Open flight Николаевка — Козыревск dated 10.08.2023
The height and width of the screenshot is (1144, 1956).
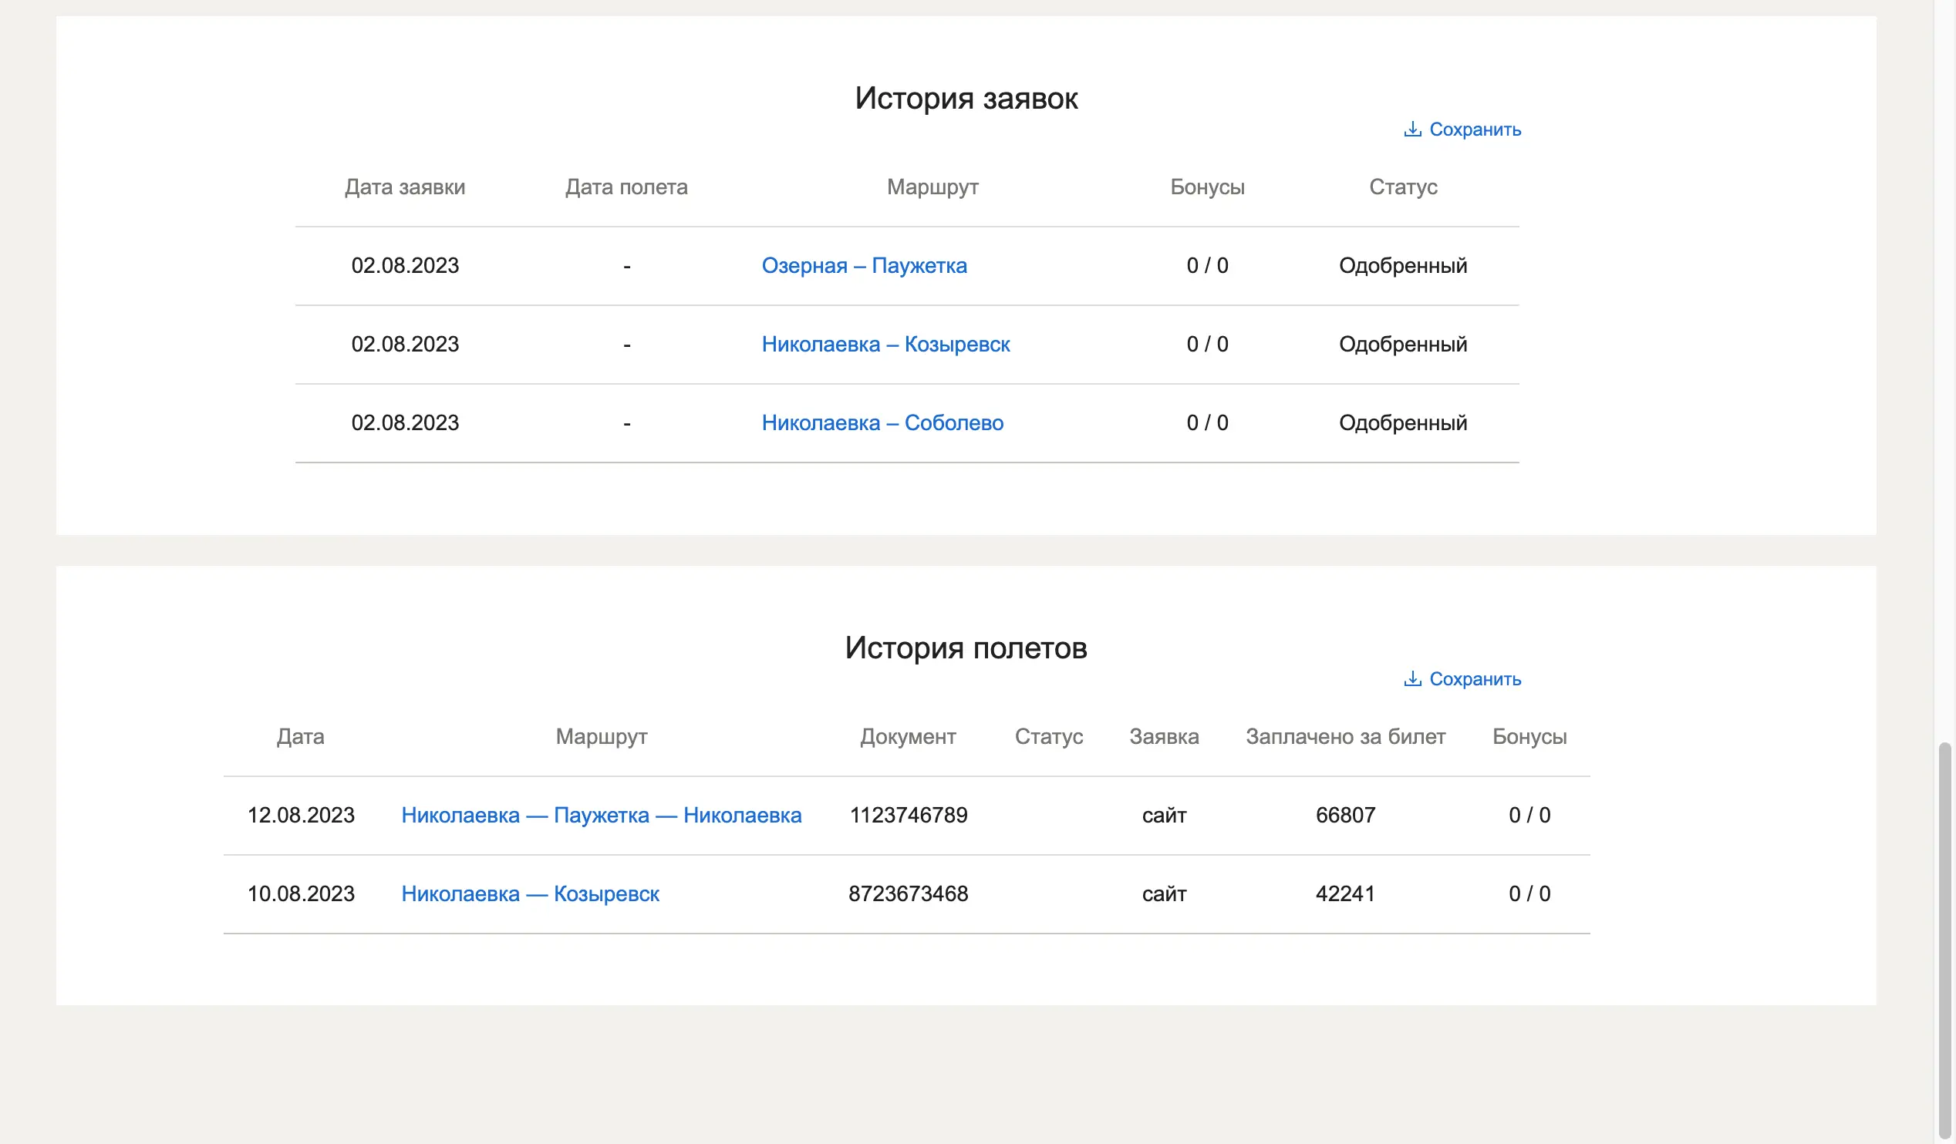click(x=530, y=893)
